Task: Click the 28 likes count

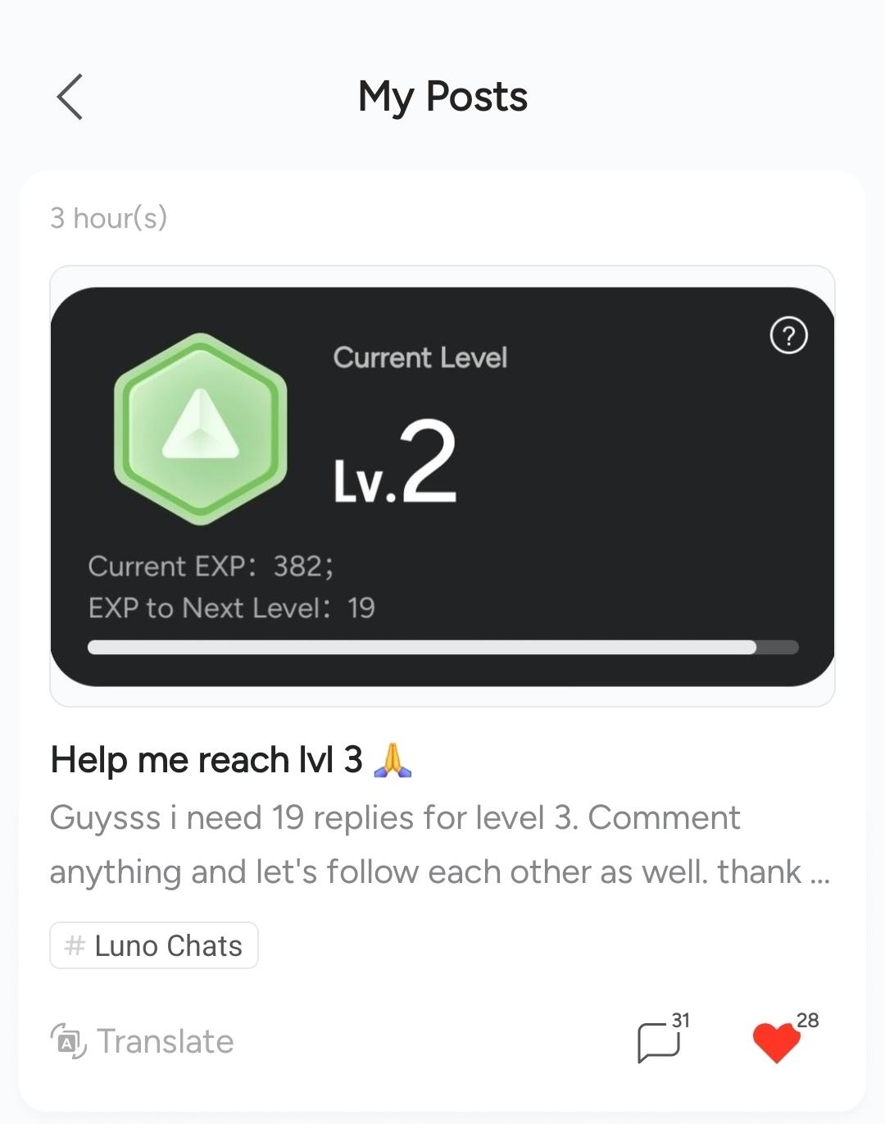Action: click(808, 1020)
